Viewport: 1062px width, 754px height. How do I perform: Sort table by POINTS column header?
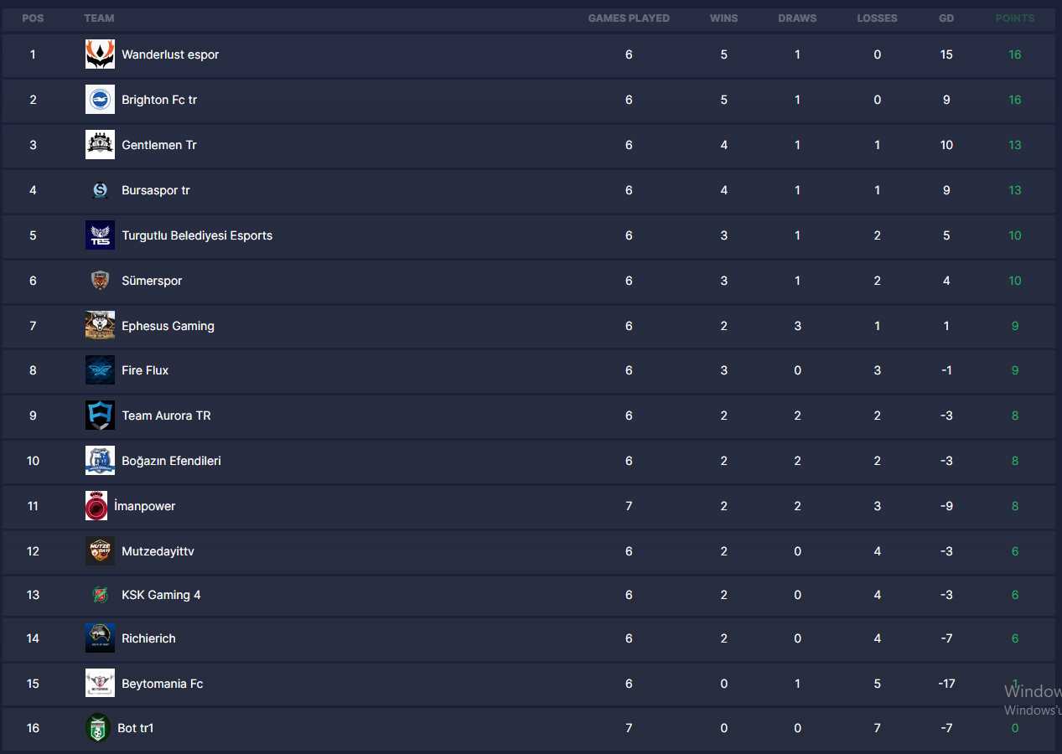[1014, 18]
